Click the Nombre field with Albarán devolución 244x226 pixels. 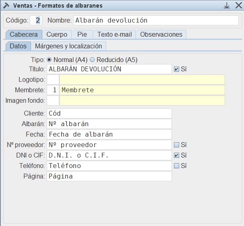(156, 20)
